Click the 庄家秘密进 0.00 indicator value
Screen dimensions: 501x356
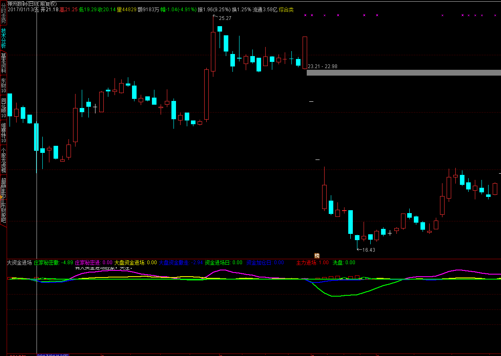(x=93, y=263)
